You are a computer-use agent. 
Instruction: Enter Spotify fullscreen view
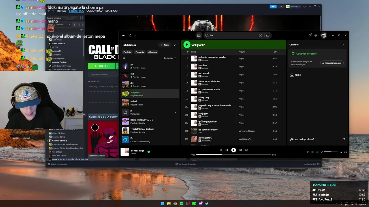345,152
